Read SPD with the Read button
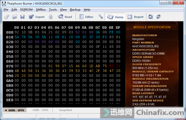 pos(65,17)
